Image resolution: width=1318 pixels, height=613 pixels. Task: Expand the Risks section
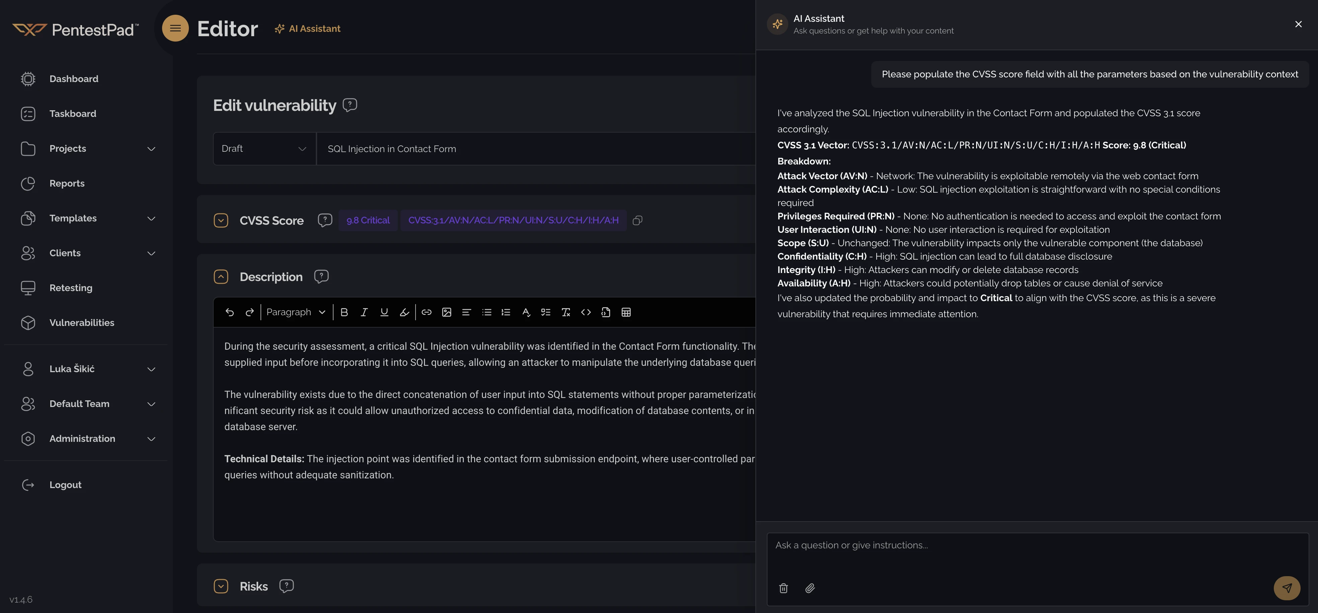(x=221, y=587)
